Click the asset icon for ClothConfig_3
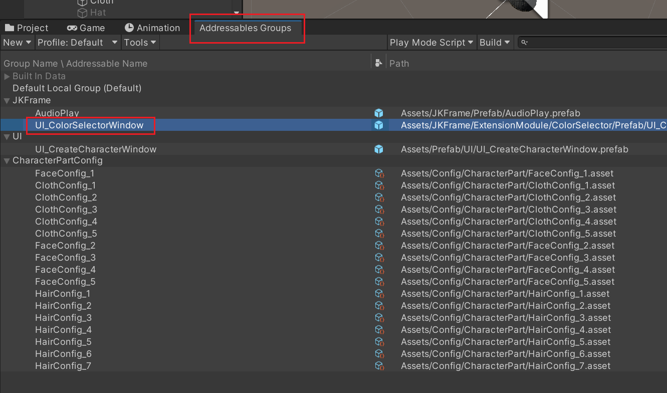 tap(379, 210)
